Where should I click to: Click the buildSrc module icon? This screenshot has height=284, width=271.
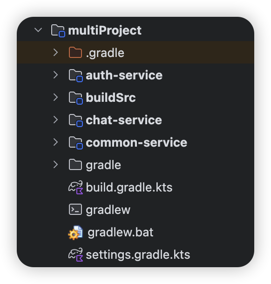pyautogui.click(x=75, y=98)
